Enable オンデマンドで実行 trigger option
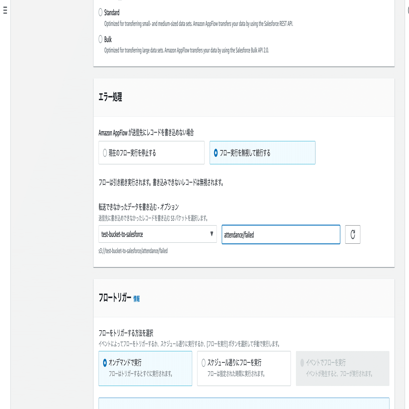409x409 pixels. (x=105, y=363)
